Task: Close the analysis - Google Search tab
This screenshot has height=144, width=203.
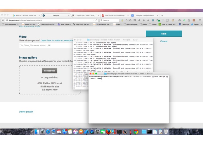Action: click(157, 15)
